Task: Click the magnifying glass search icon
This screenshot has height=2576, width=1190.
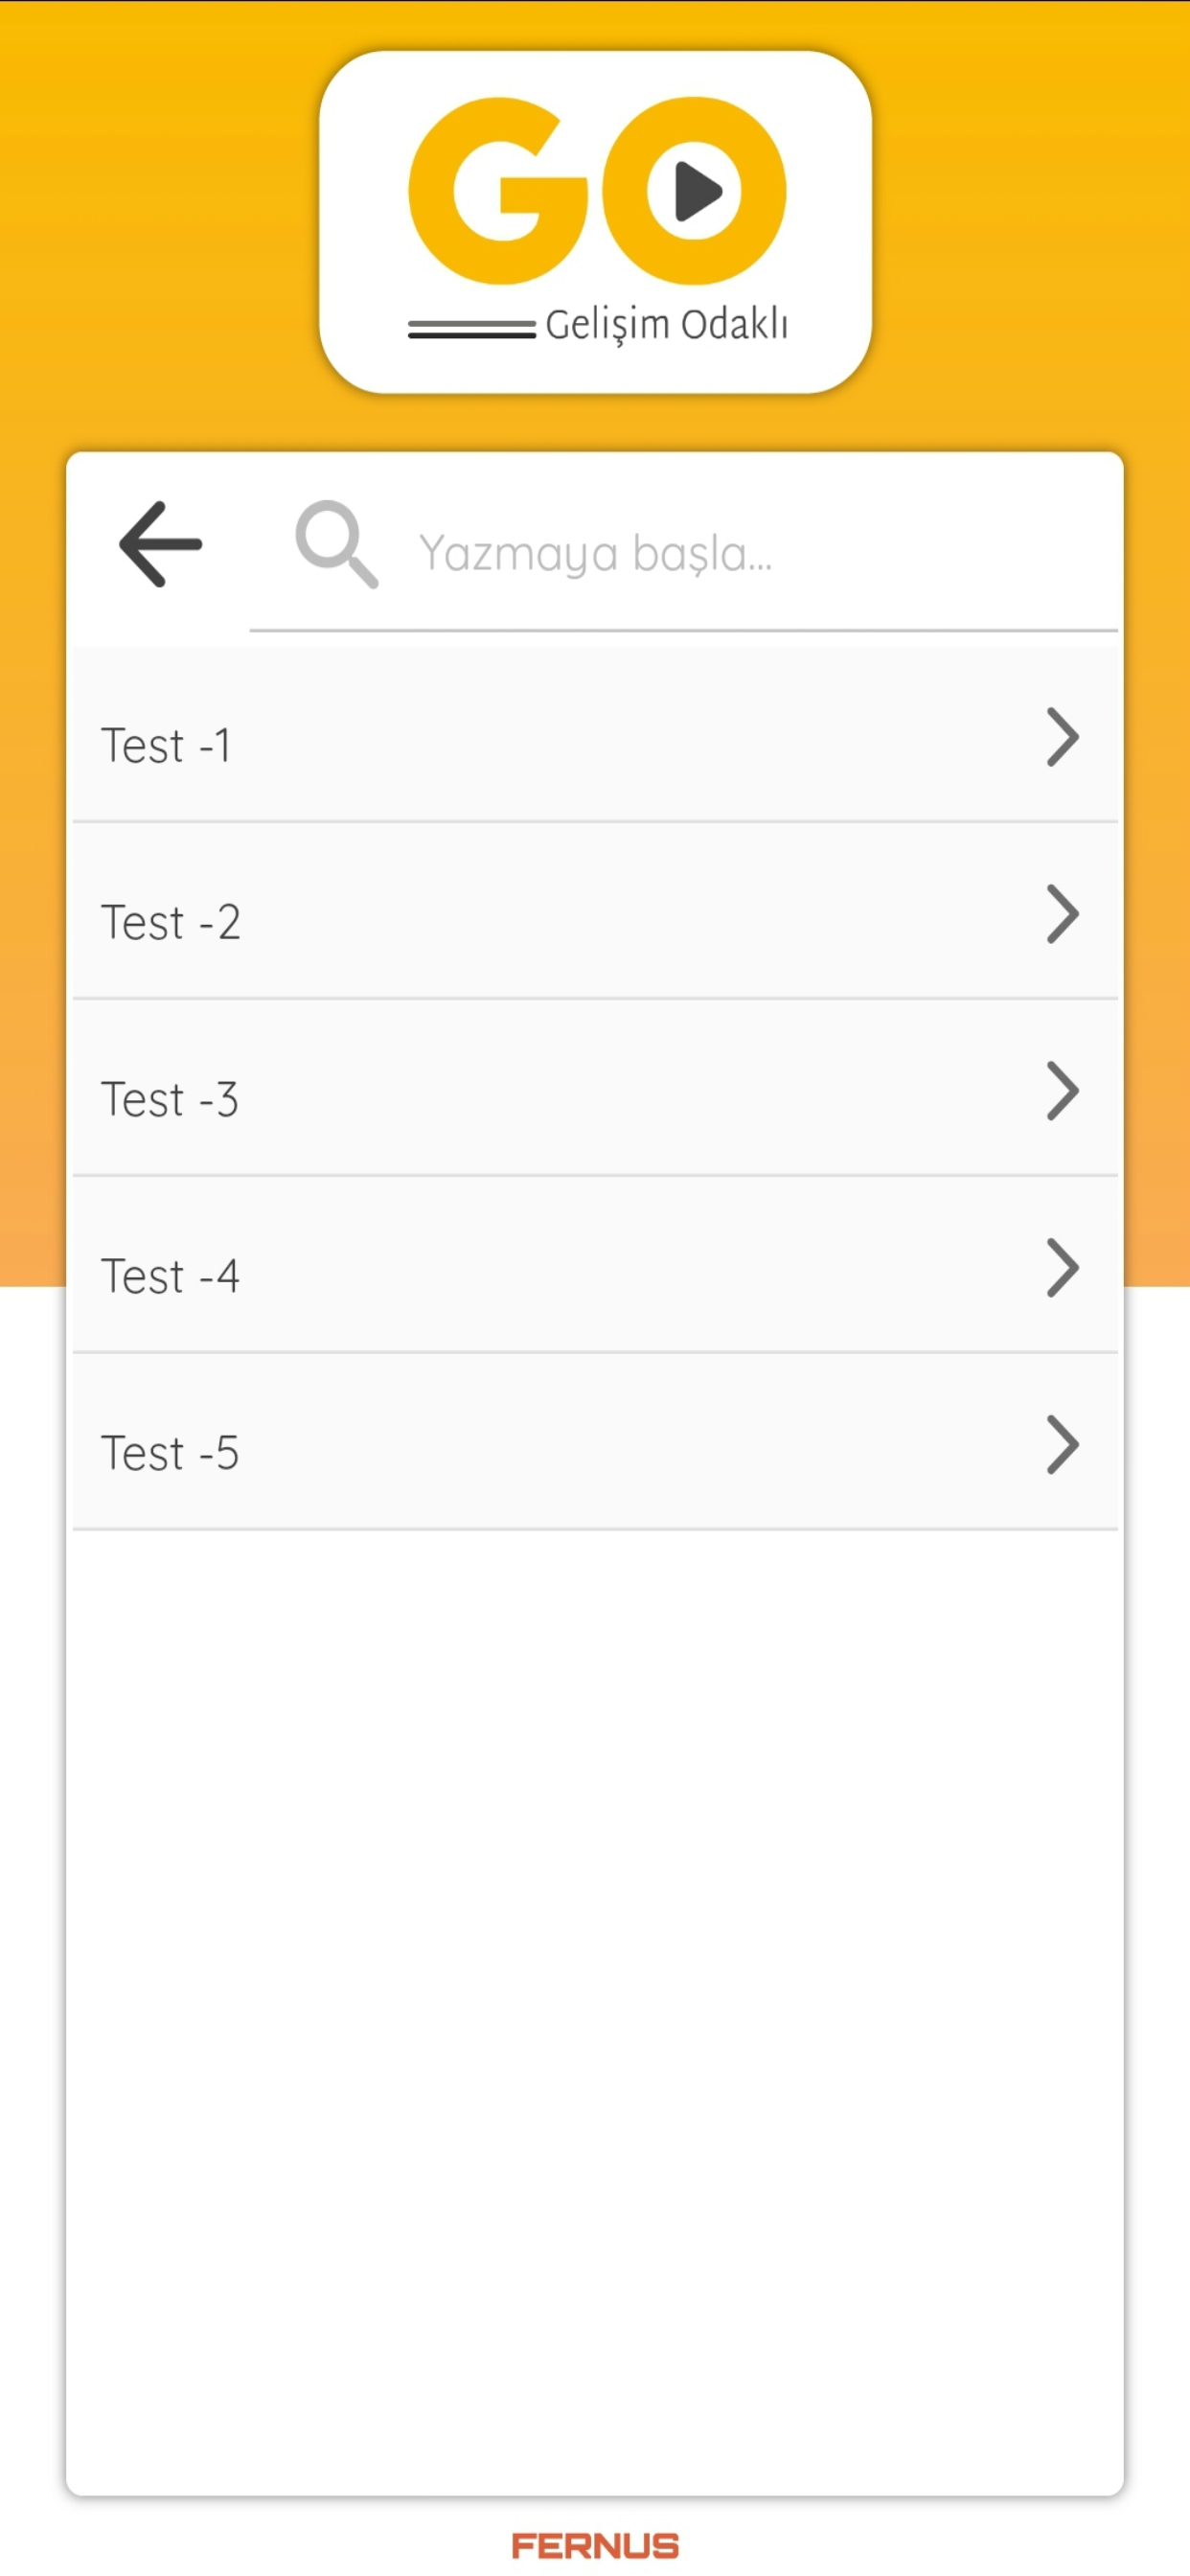Action: (x=337, y=544)
